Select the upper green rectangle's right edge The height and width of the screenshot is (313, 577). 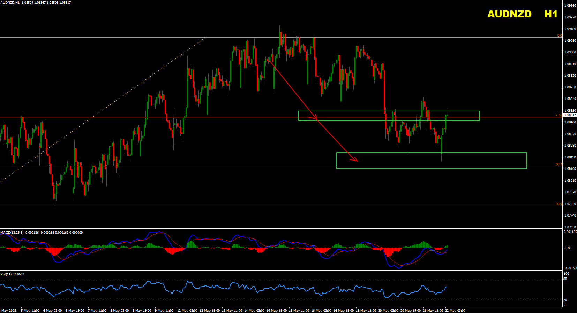(x=480, y=116)
